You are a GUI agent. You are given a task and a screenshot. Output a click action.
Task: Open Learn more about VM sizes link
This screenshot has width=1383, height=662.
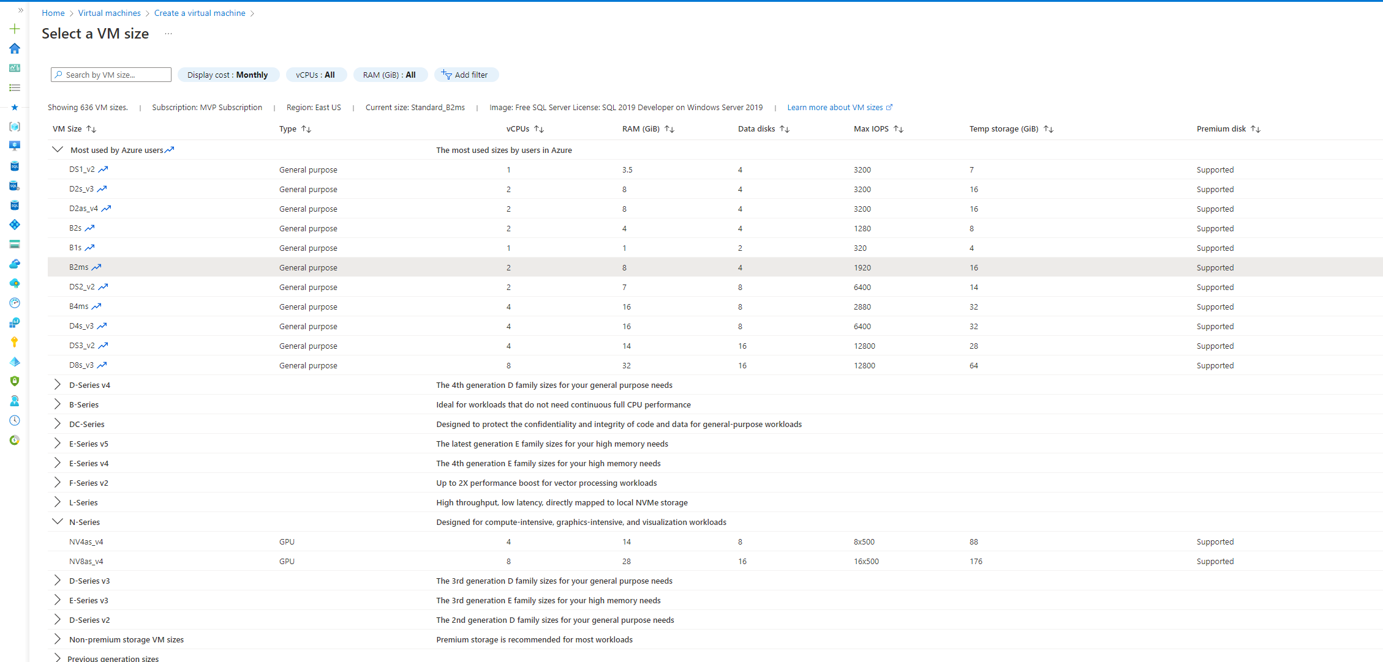pos(840,108)
